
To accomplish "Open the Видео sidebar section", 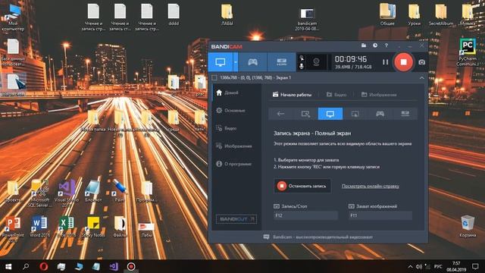I will (x=236, y=128).
